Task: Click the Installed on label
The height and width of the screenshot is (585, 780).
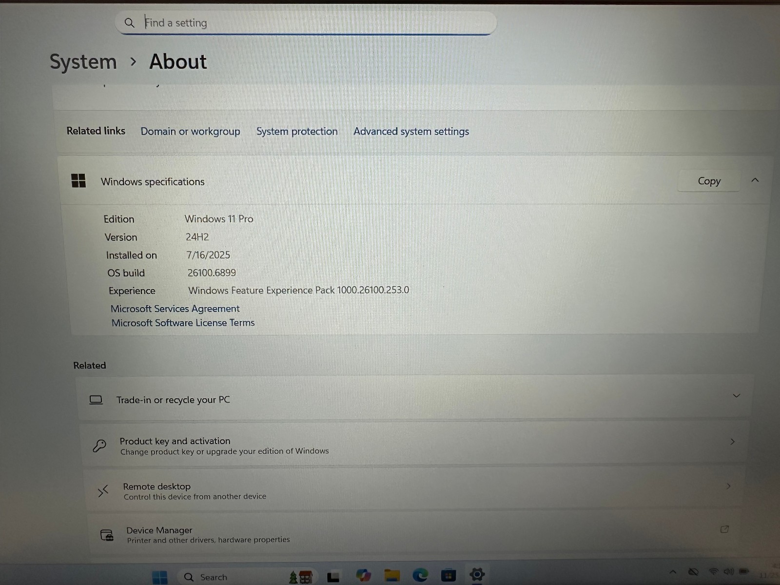Action: [132, 255]
